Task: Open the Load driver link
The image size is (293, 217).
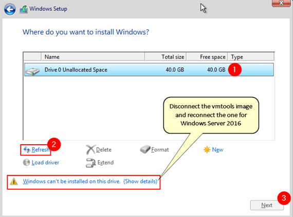Action: pos(45,163)
